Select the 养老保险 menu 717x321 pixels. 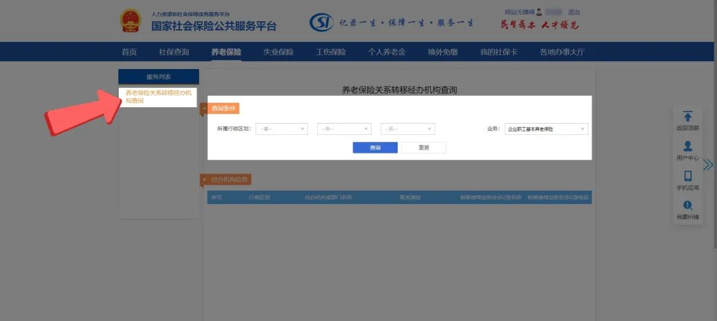coord(226,52)
